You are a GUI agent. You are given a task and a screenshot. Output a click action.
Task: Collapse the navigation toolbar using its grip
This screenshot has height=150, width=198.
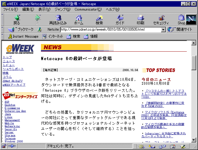point(2,19)
